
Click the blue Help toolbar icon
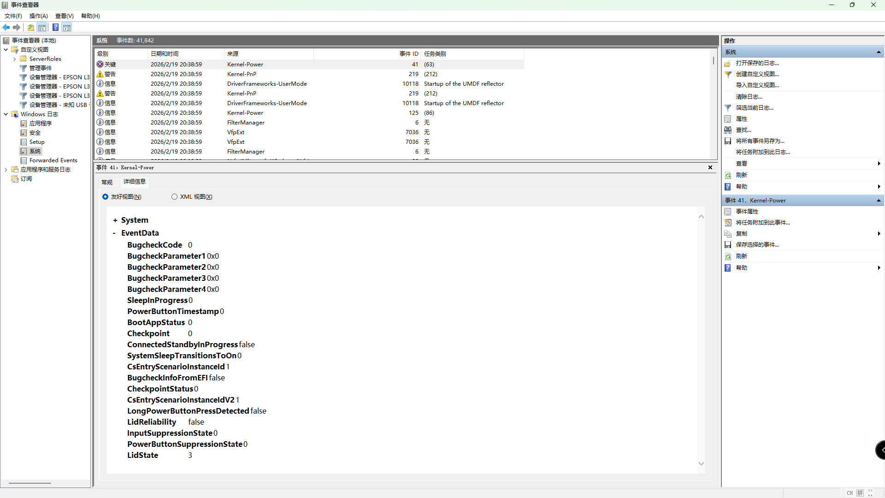[x=55, y=28]
